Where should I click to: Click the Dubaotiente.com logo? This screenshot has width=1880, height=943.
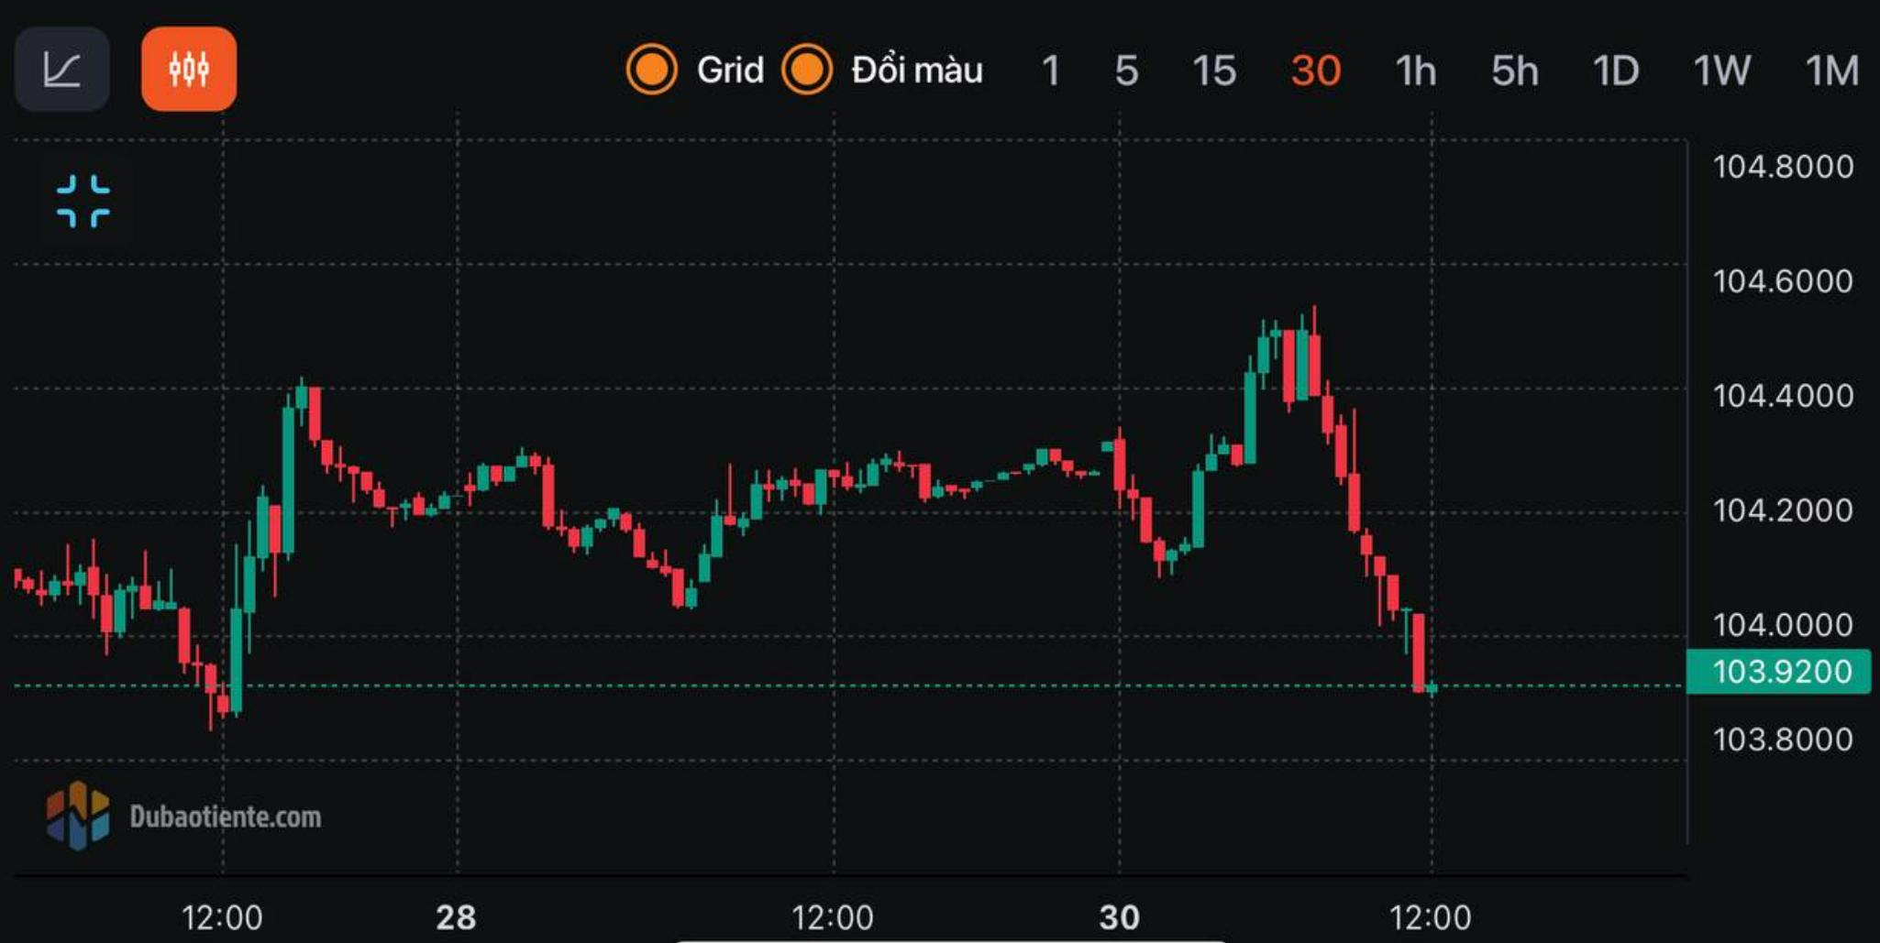[x=77, y=816]
